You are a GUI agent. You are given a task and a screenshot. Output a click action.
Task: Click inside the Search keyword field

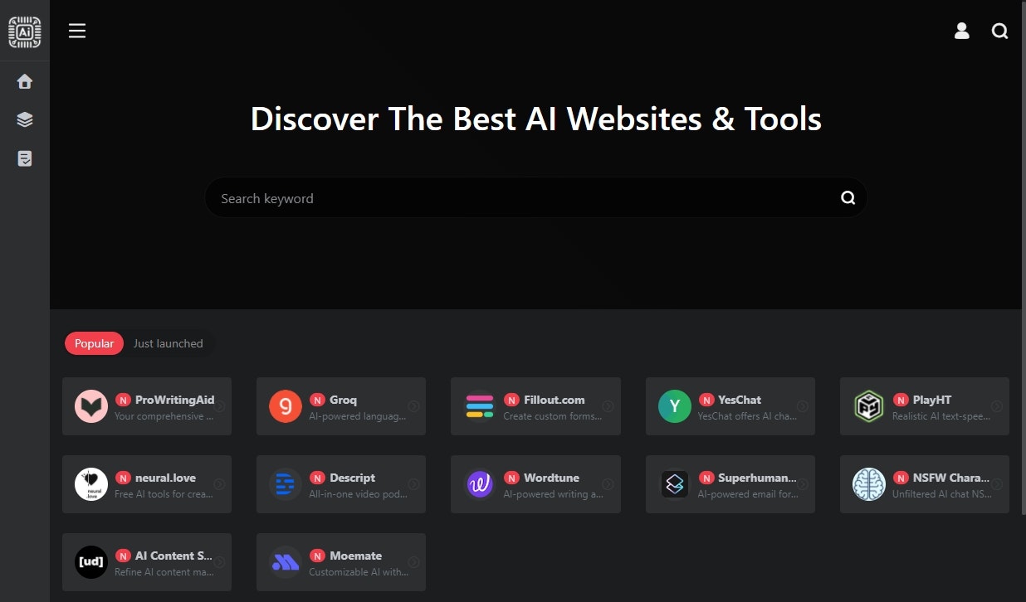click(498, 197)
